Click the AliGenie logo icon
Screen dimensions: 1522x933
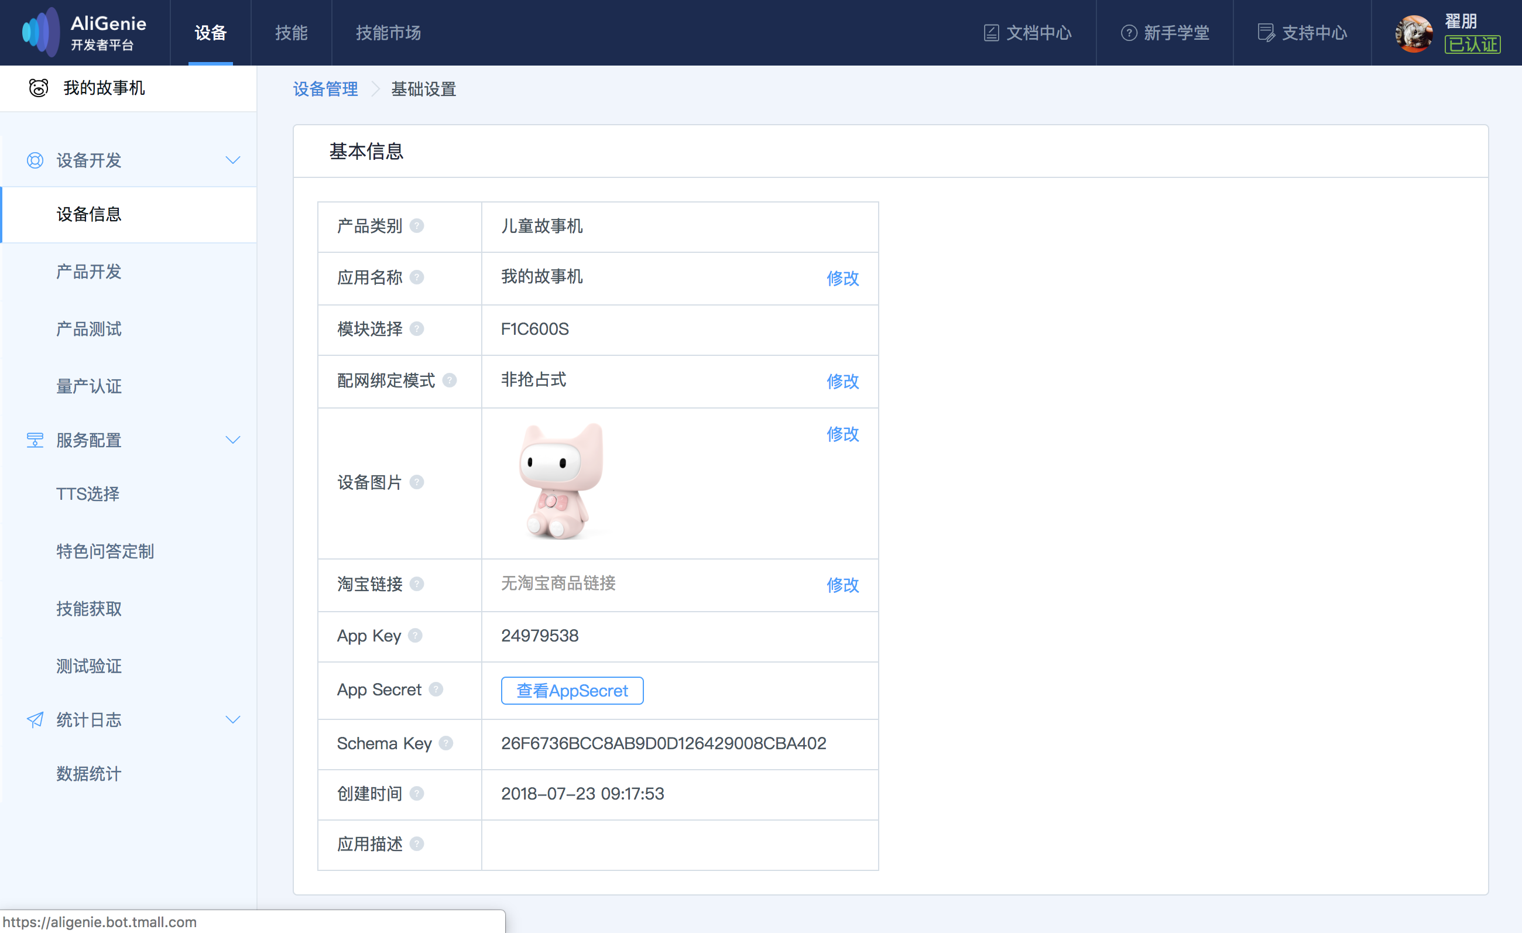click(x=40, y=32)
